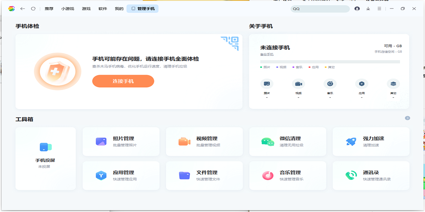This screenshot has width=425, height=212.
Task: Click the 连接手机 button
Action: pyautogui.click(x=123, y=81)
